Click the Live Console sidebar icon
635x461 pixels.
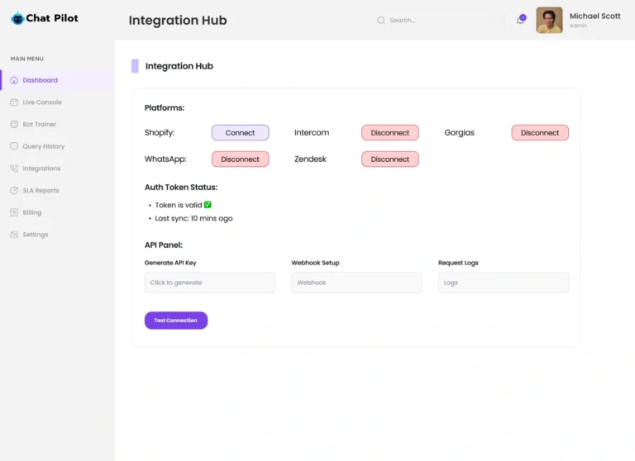[x=14, y=102]
